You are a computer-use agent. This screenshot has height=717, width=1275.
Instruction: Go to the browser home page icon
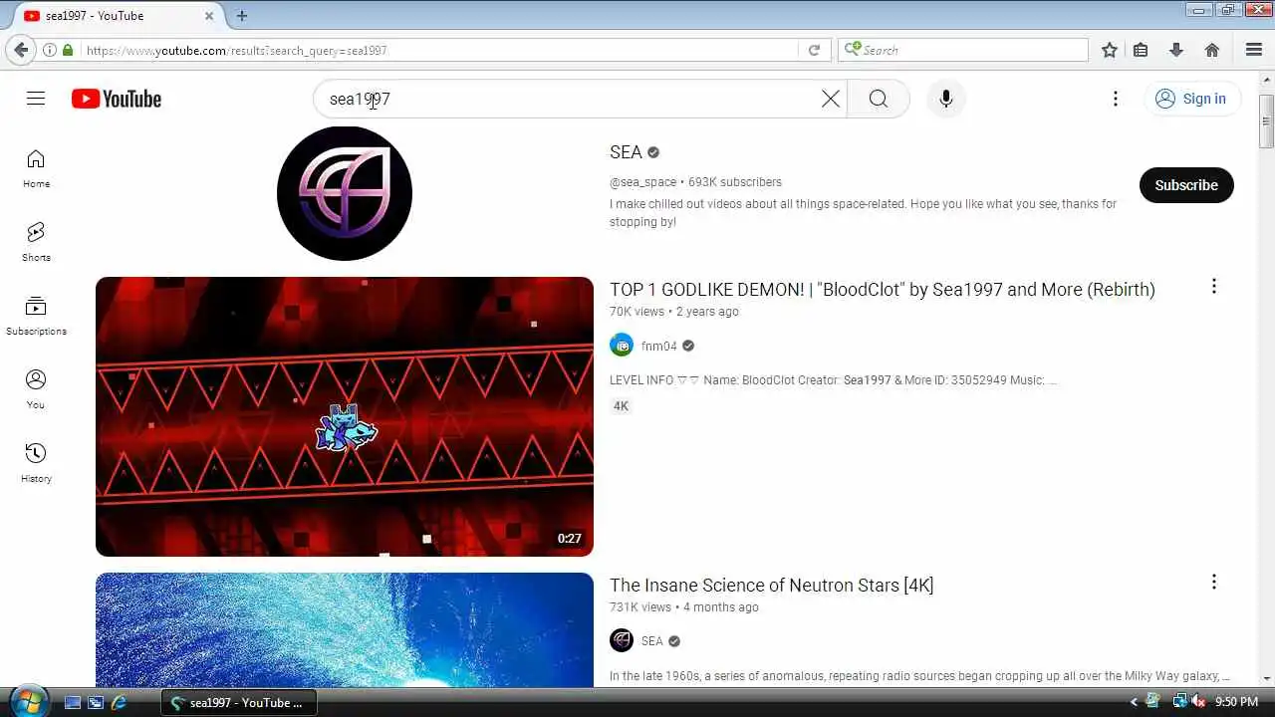pos(1212,50)
